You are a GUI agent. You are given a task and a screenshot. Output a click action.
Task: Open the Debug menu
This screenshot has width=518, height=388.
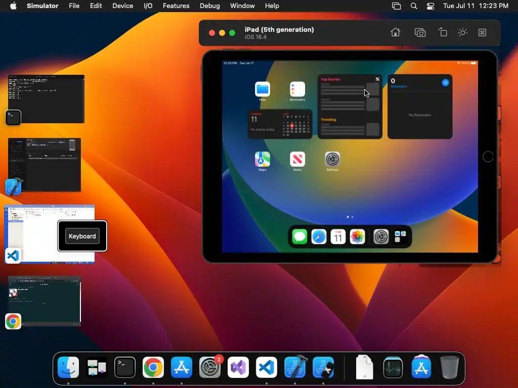[210, 6]
